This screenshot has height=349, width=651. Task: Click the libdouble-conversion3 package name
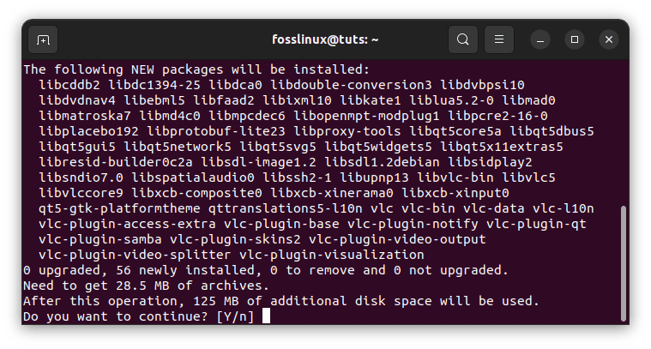pyautogui.click(x=351, y=85)
